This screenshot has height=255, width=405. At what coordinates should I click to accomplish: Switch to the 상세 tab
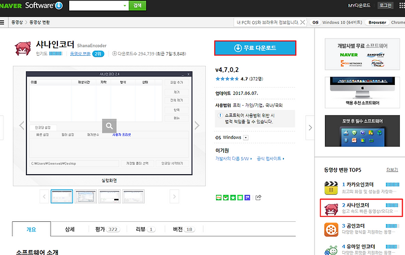[x=70, y=229]
